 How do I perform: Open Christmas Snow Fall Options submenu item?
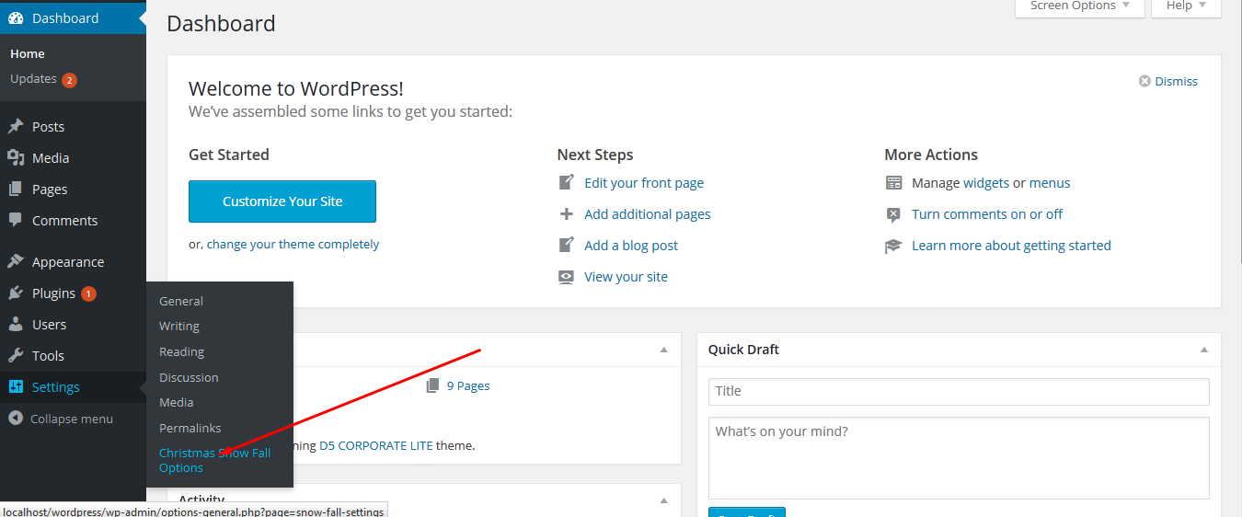(x=214, y=460)
